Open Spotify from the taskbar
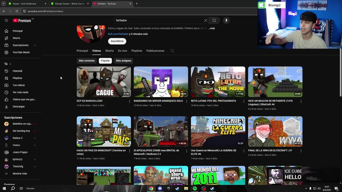 [195, 189]
